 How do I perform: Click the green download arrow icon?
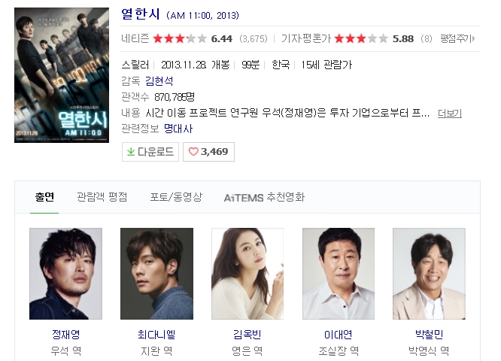coord(130,152)
